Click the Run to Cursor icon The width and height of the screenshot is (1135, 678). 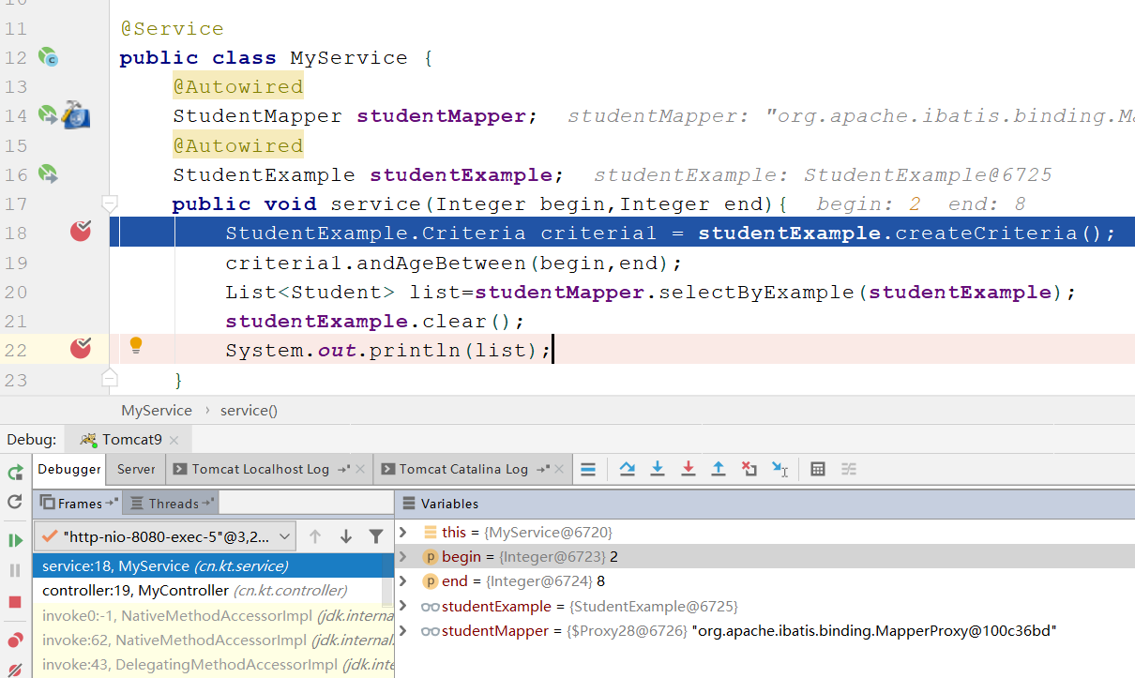779,469
